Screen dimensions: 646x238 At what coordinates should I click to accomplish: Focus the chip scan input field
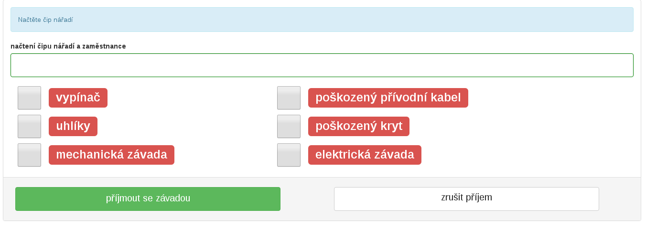[x=322, y=65]
